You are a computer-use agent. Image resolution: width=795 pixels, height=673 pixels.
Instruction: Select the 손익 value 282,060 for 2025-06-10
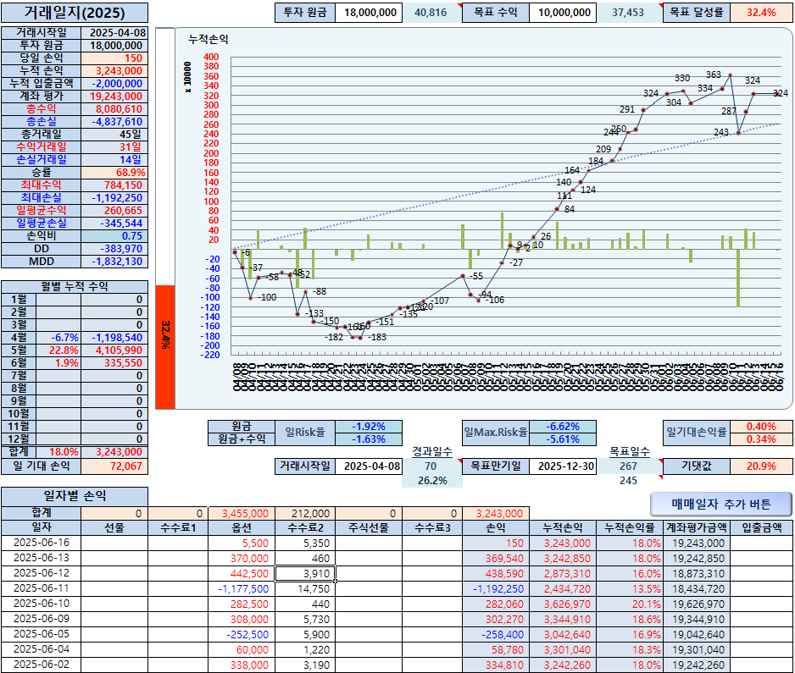point(495,604)
